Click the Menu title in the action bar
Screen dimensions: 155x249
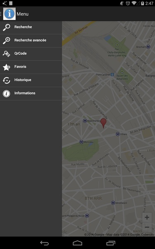[23, 14]
